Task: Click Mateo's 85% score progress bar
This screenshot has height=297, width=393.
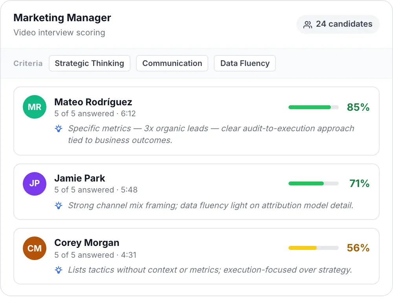Action: pyautogui.click(x=313, y=107)
